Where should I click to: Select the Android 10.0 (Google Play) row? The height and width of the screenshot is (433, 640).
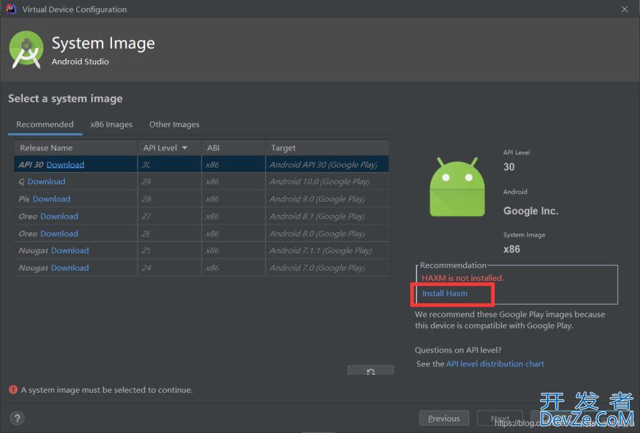(x=202, y=182)
